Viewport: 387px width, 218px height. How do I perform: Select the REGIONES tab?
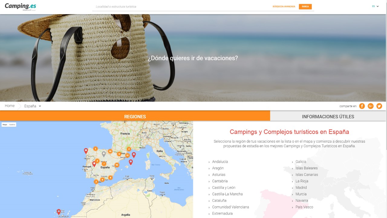click(135, 116)
